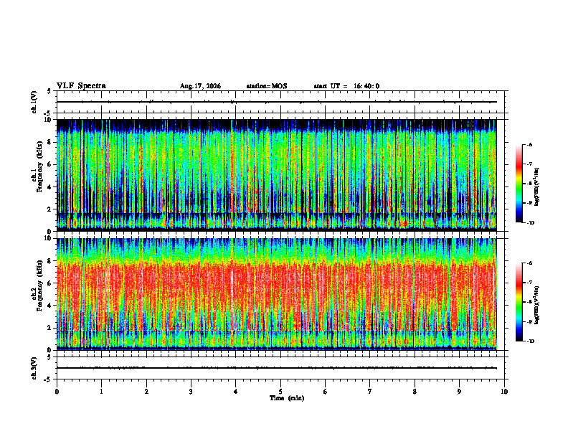
Task: Click the station=MOS label
Action: [x=267, y=86]
